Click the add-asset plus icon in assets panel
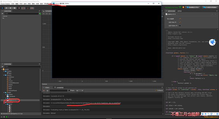Viewport: 219px width, 119px height. point(2,67)
